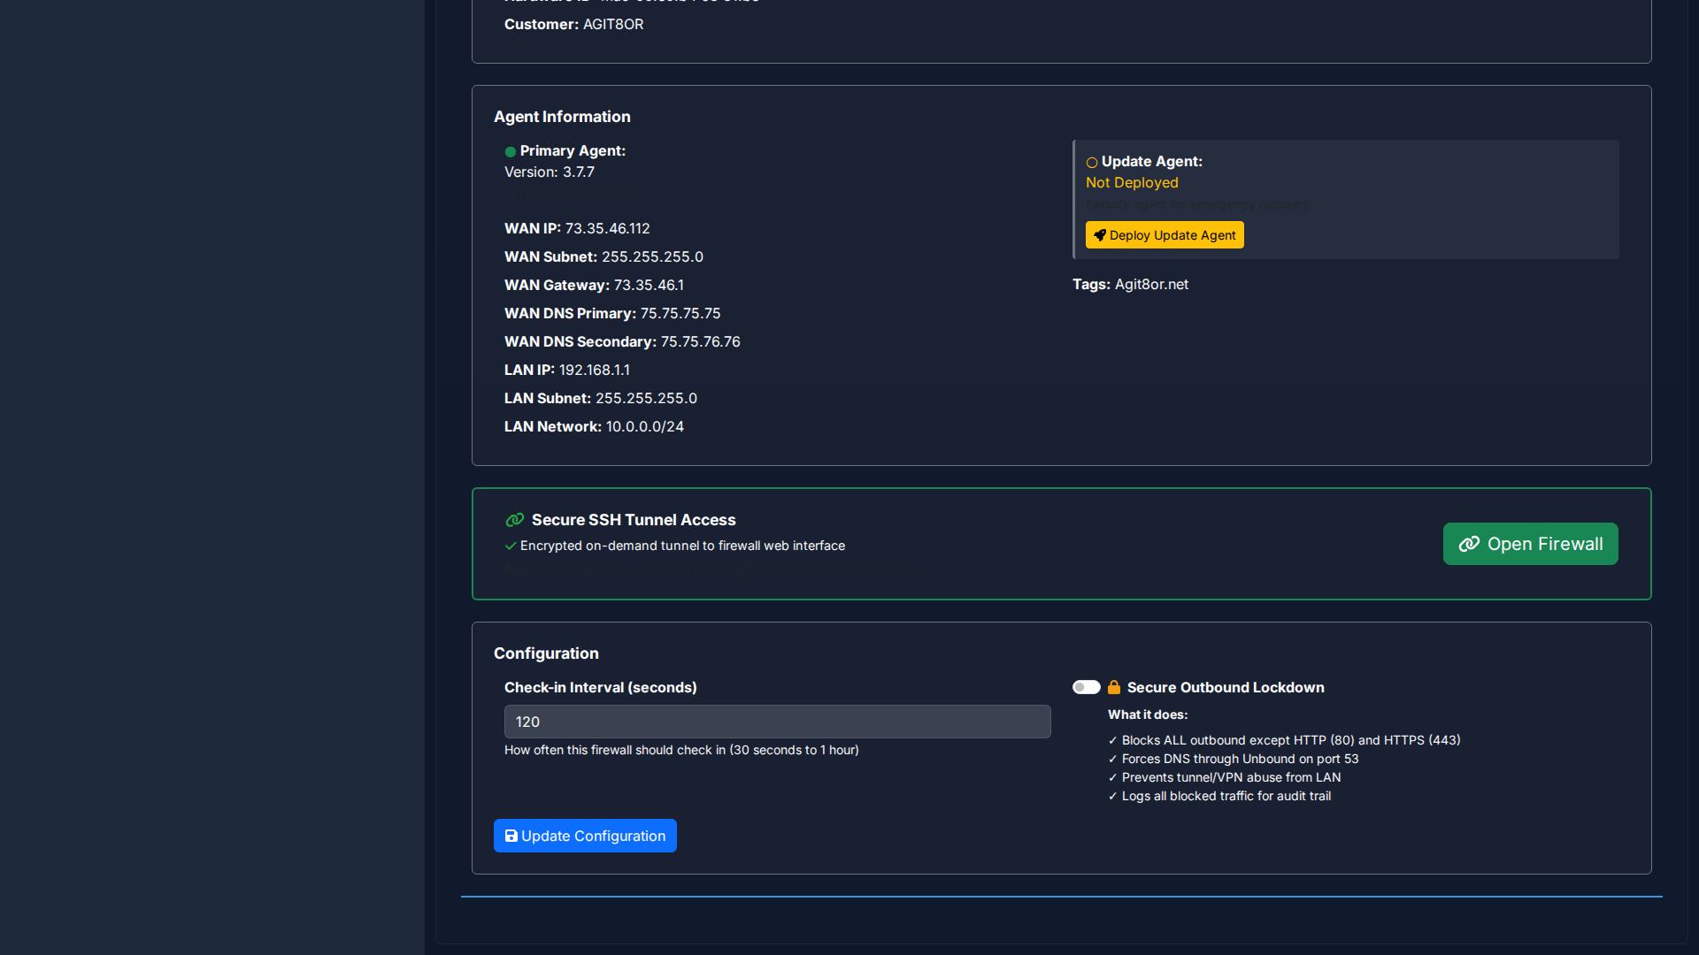The image size is (1699, 955).
Task: Click the Agit8or.net tag
Action: pyautogui.click(x=1151, y=285)
